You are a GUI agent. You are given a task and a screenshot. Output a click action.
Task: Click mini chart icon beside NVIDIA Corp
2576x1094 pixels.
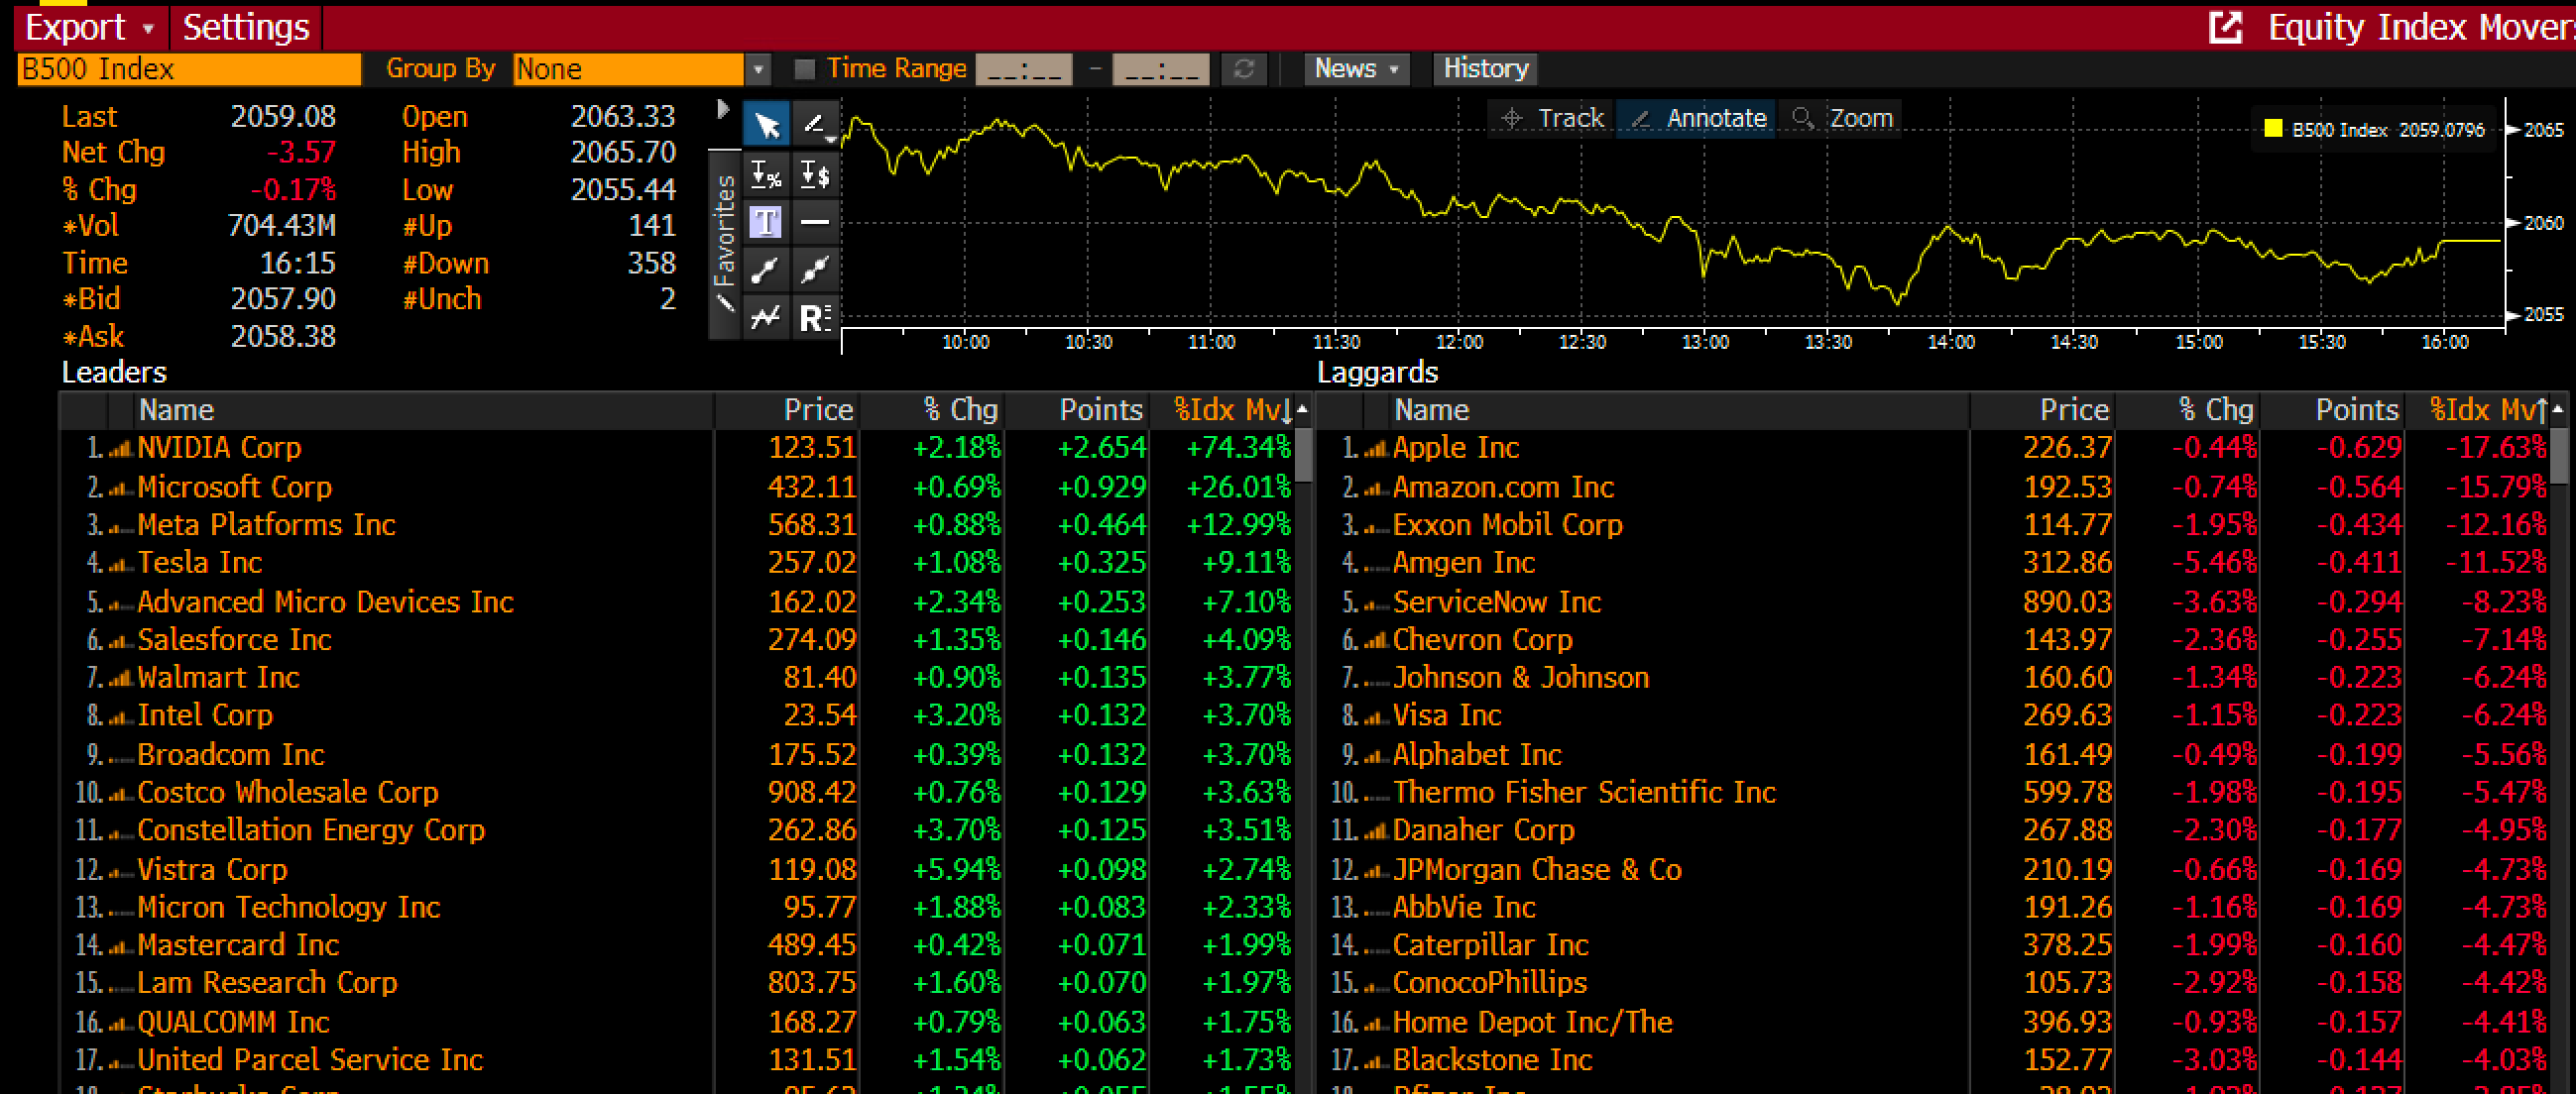121,450
